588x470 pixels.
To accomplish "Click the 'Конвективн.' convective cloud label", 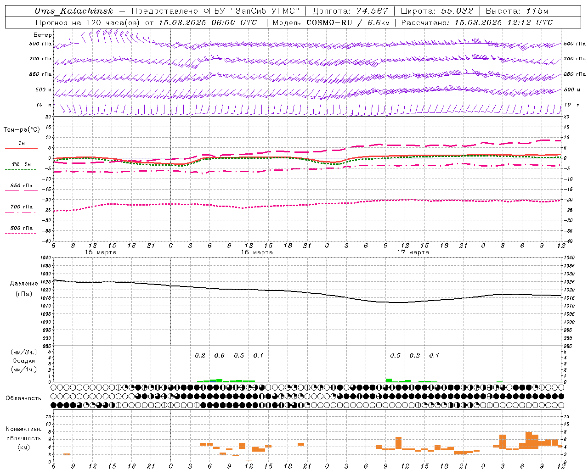I will coord(24,429).
